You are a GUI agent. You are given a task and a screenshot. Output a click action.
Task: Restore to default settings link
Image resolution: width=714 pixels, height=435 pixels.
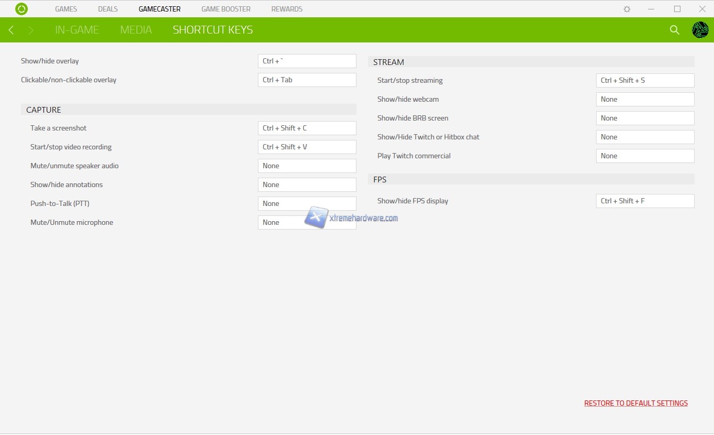tap(636, 403)
